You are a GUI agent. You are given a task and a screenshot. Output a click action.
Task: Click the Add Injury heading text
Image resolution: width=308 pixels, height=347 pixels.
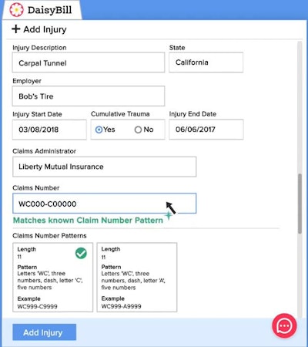coord(45,29)
